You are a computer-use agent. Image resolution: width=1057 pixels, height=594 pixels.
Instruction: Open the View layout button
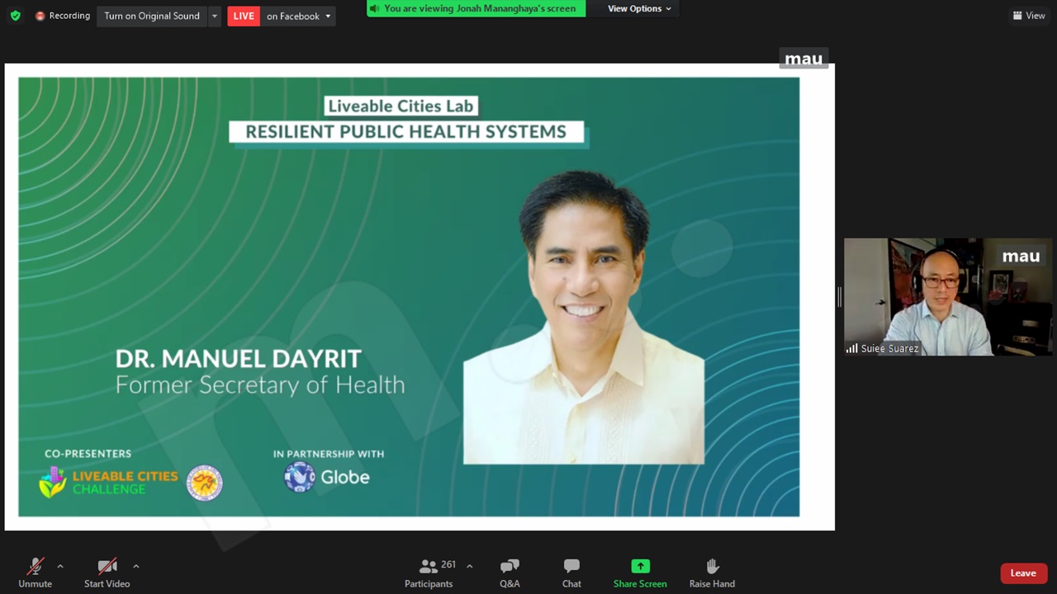click(1029, 16)
